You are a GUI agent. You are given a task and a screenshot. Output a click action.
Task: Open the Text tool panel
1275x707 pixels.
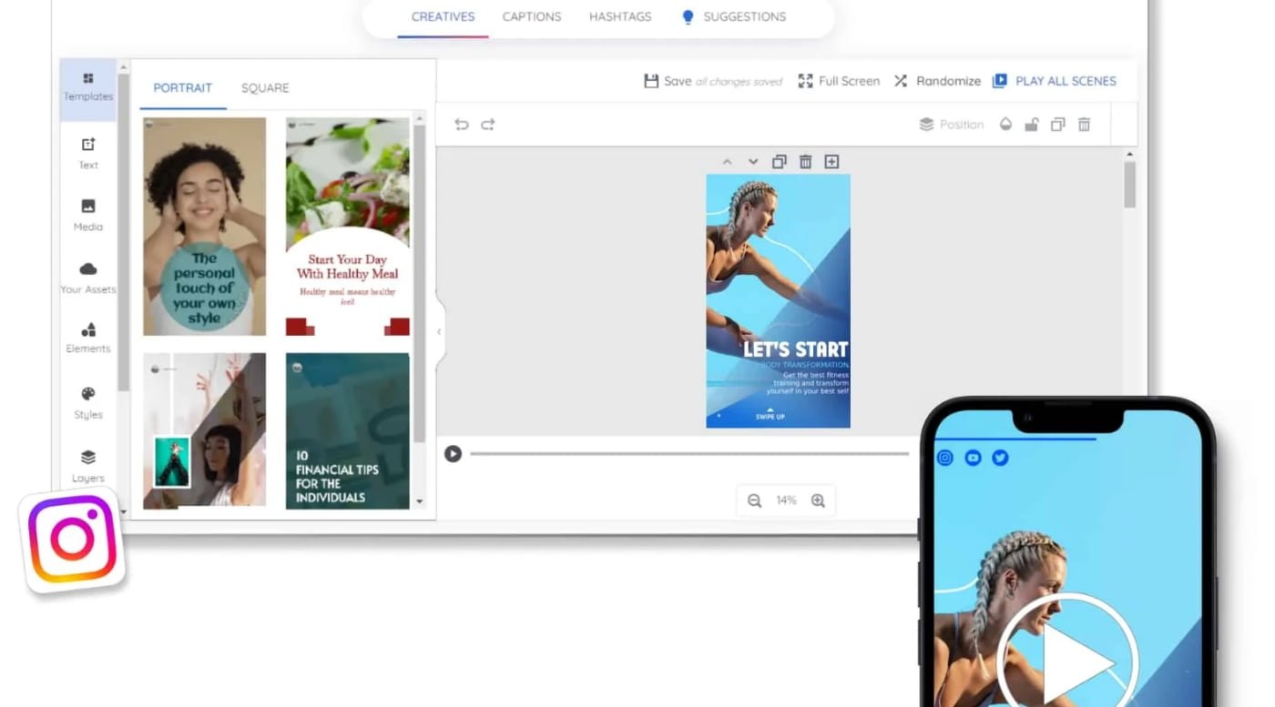coord(88,153)
